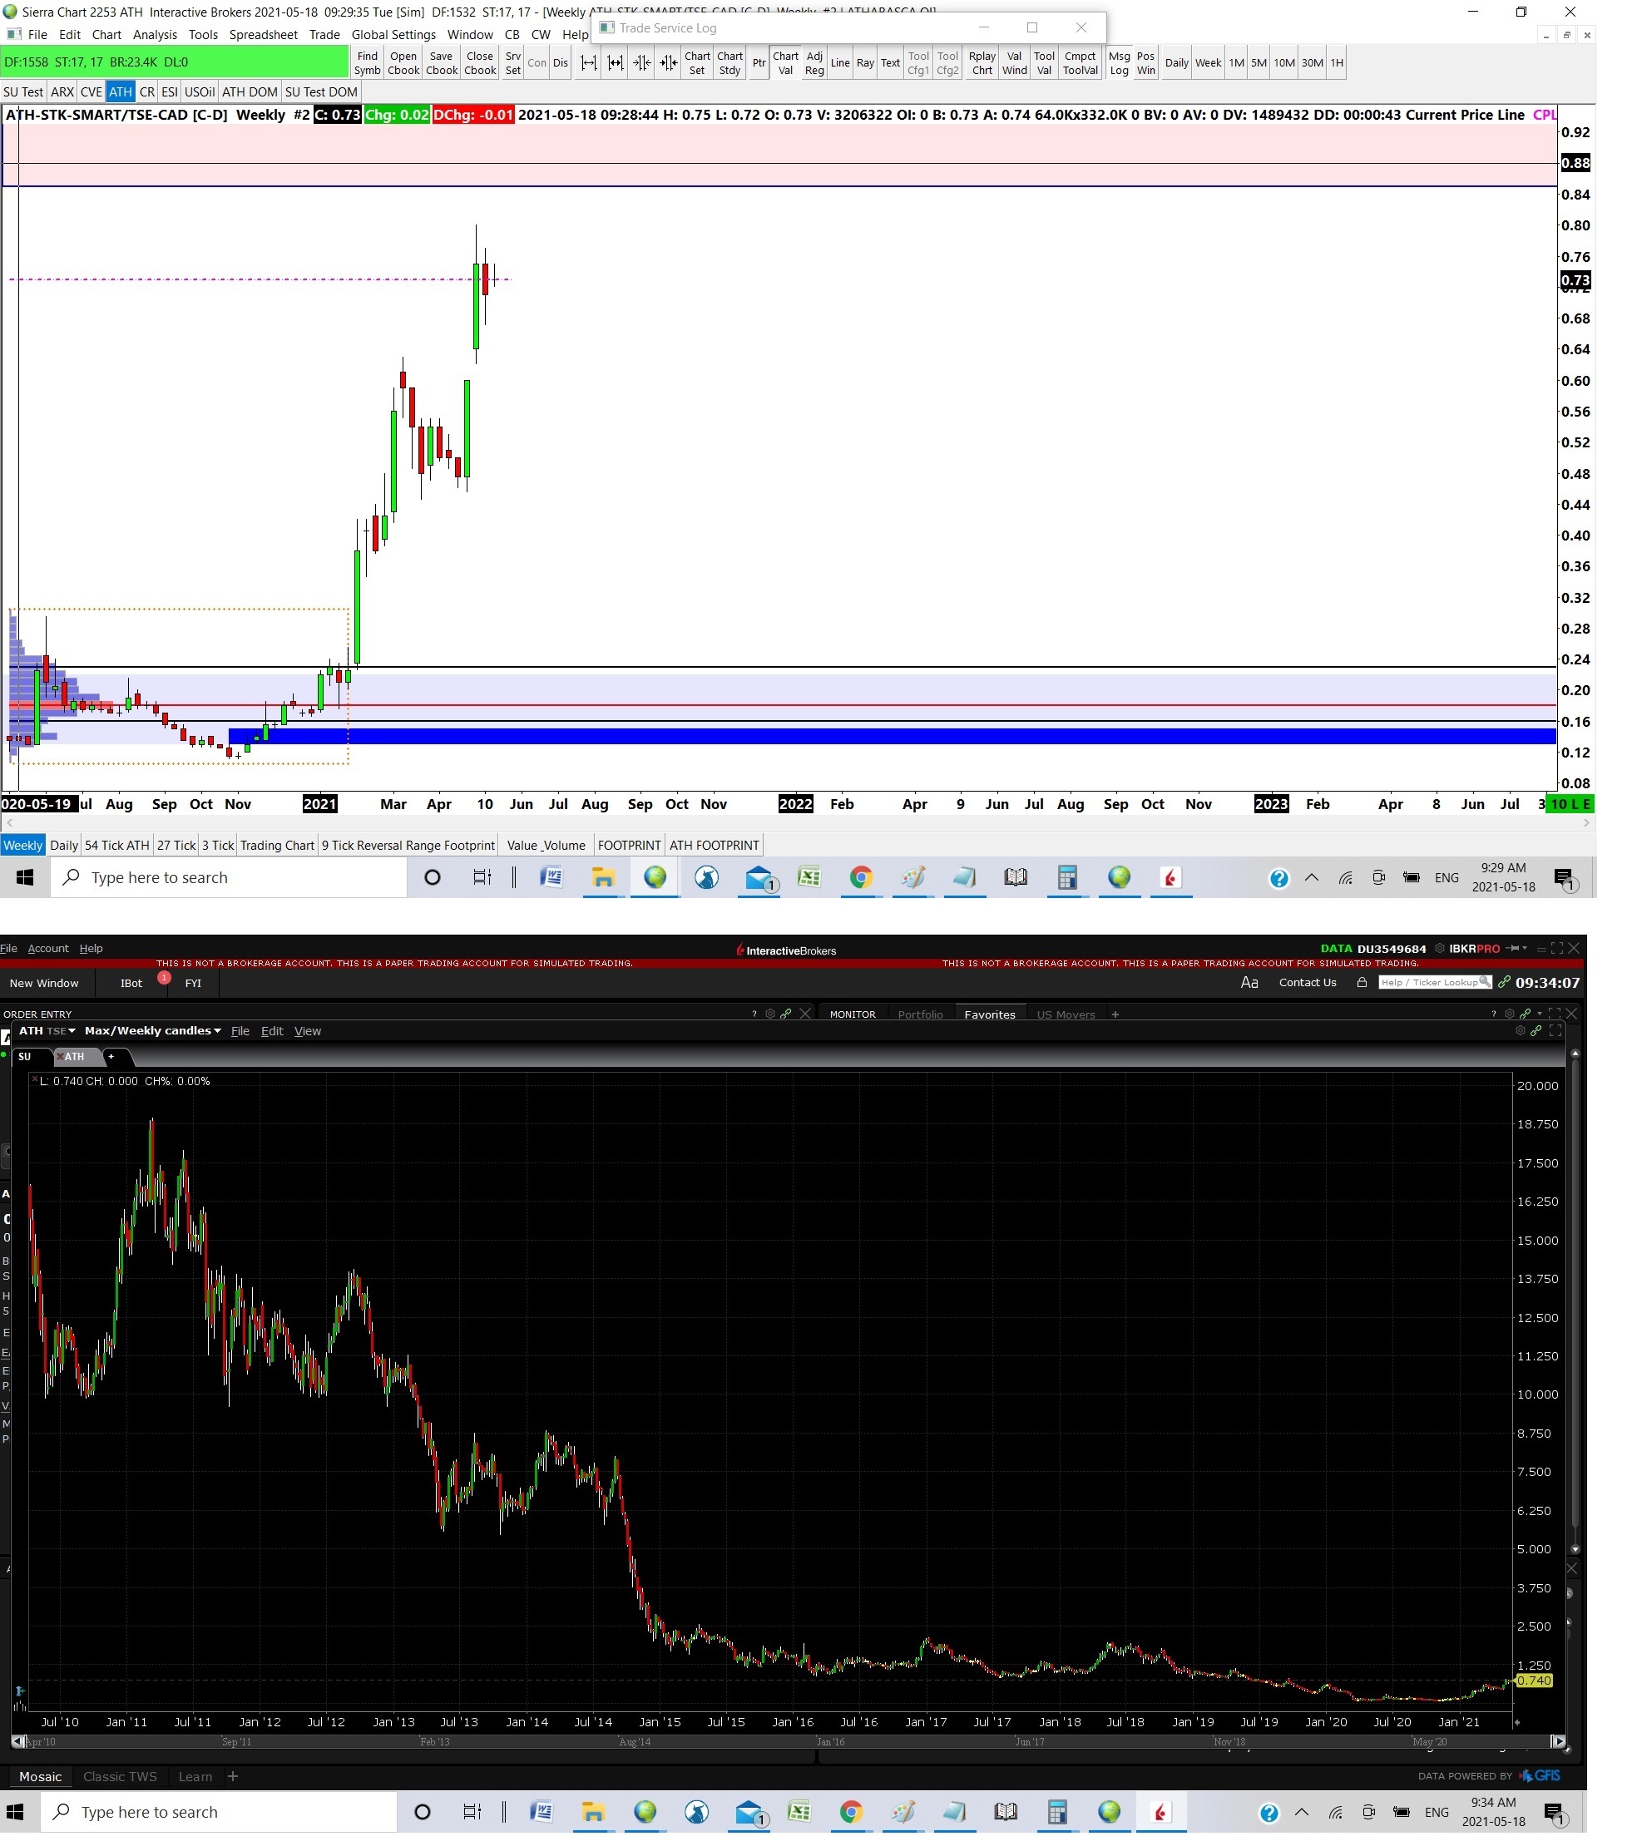The width and height of the screenshot is (1637, 1846).
Task: Click the Replay Chart toolbar button
Action: tap(981, 63)
